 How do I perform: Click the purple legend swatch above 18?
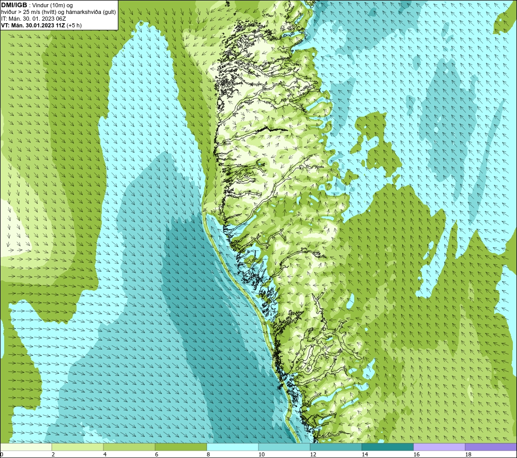[x=491, y=447]
